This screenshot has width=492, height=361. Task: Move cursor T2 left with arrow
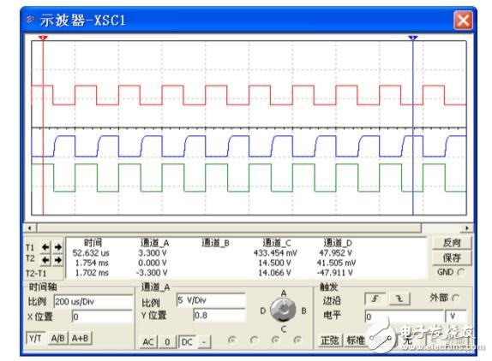click(x=45, y=260)
